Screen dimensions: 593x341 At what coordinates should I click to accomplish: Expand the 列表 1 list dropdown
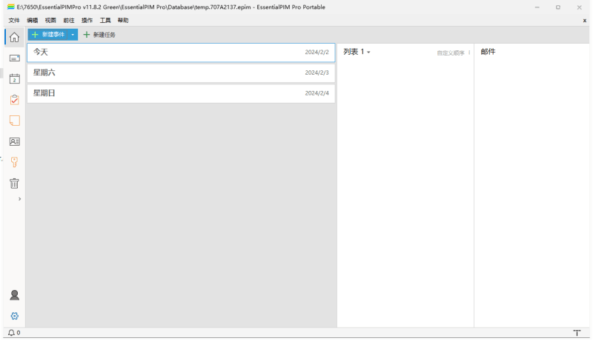[x=368, y=53]
